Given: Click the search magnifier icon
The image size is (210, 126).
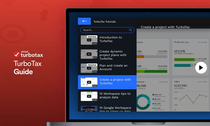Looking at the screenshot, I should coord(130,30).
